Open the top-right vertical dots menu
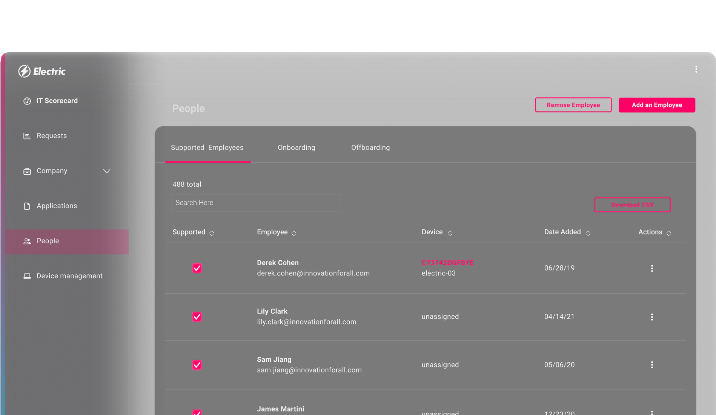The image size is (716, 415). 696,69
